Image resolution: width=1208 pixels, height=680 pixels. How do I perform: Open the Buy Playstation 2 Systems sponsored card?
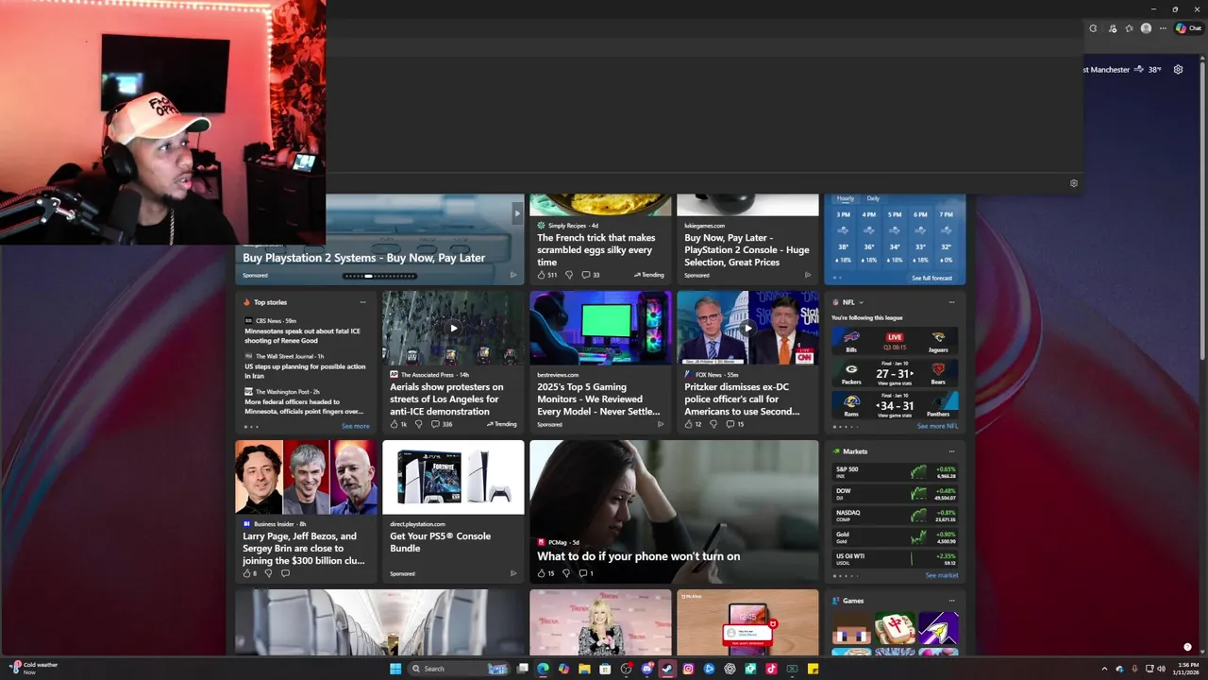click(x=363, y=258)
